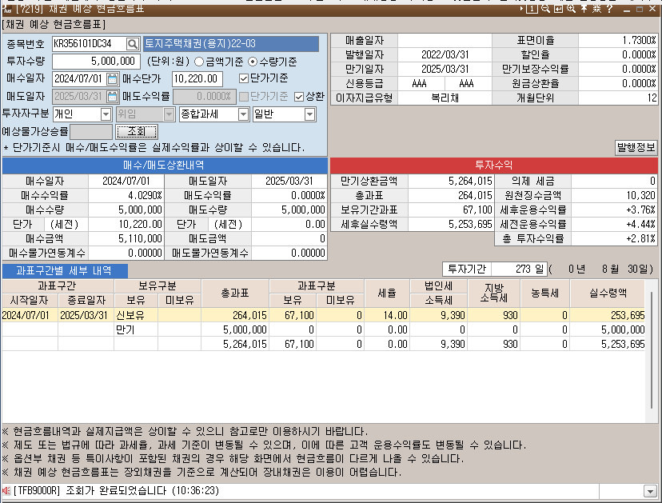Click the speaker icon in the status bar
This screenshot has width=662, height=503.
coord(6,491)
